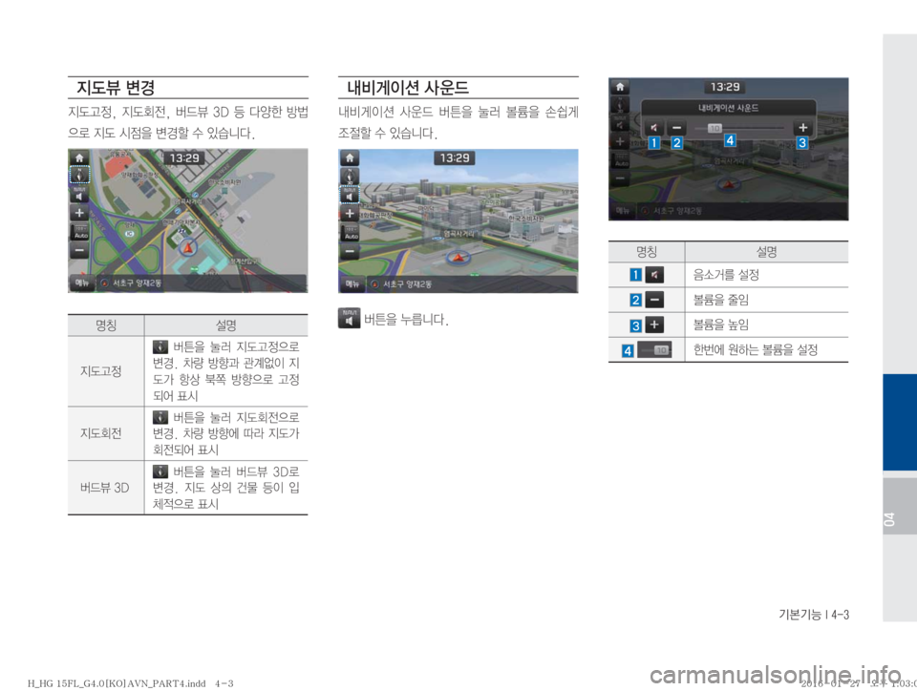Zoom out with the minus button on the 2D map
Image resolution: width=917 pixels, height=691 pixels.
coord(80,252)
